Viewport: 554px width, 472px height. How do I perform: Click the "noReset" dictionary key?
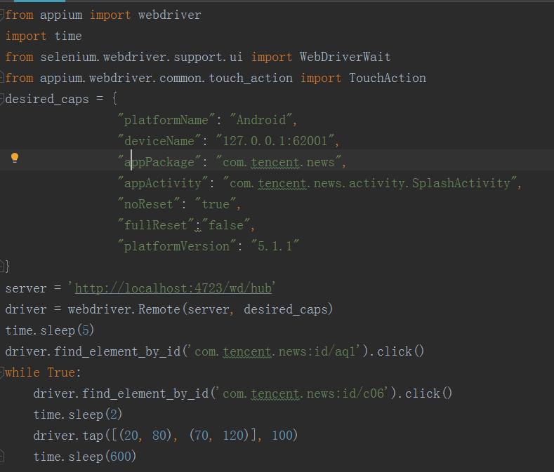149,204
